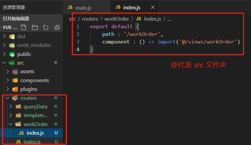251x145 pixels.
Task: Click the '@/views/workOrder' string
Action: click(208, 42)
